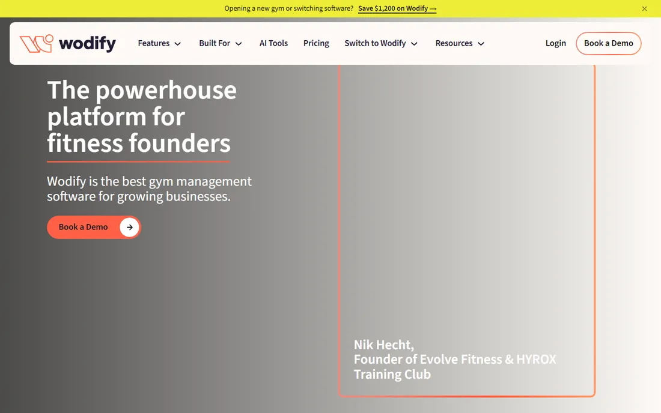This screenshot has height=413, width=661.
Task: Open the Features menu label
Action: tap(153, 43)
